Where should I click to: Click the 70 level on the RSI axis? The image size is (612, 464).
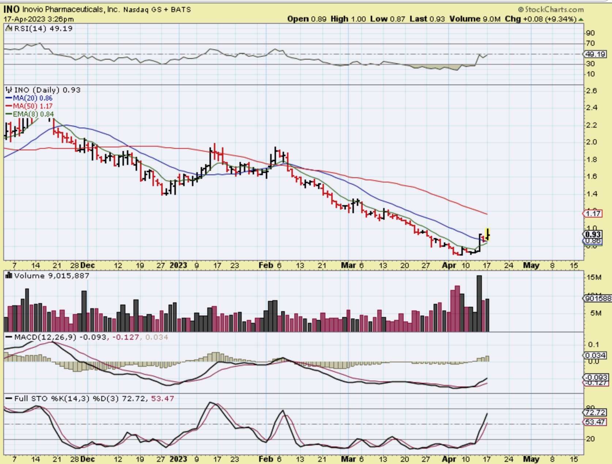point(590,43)
